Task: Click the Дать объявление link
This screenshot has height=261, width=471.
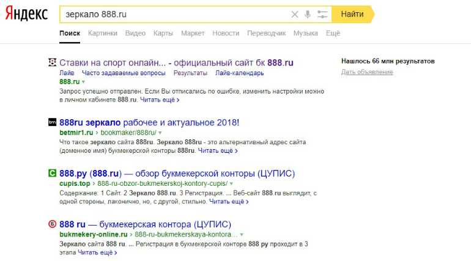Action: [x=367, y=72]
